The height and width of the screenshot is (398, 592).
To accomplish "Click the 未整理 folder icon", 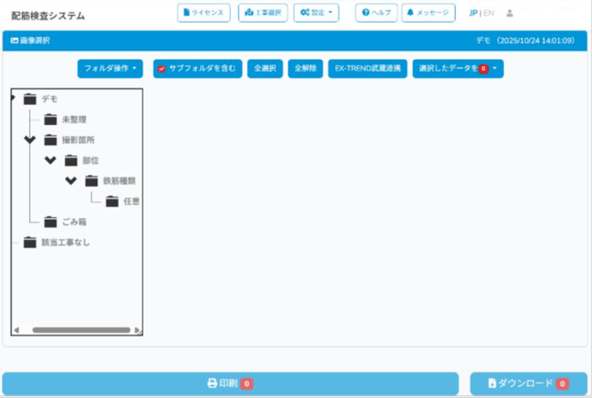I will [x=50, y=119].
